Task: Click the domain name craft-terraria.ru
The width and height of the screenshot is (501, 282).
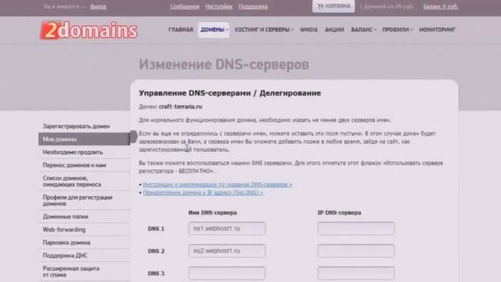Action: coord(181,107)
